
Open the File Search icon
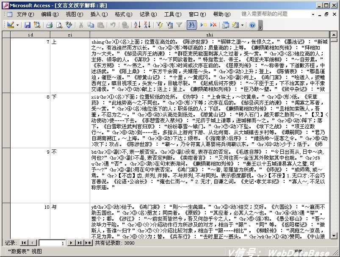pyautogui.click(x=37, y=25)
